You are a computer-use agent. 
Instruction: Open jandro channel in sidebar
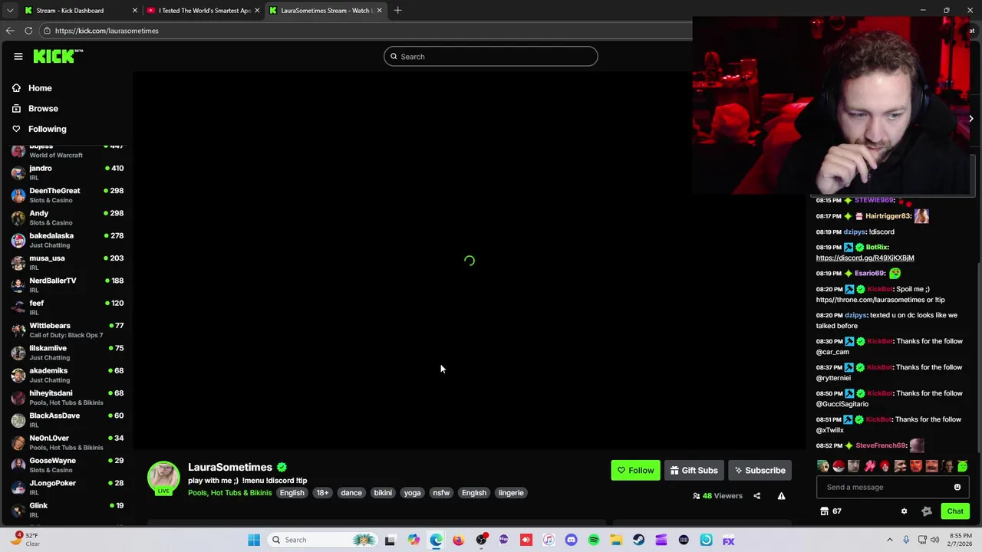click(x=68, y=172)
